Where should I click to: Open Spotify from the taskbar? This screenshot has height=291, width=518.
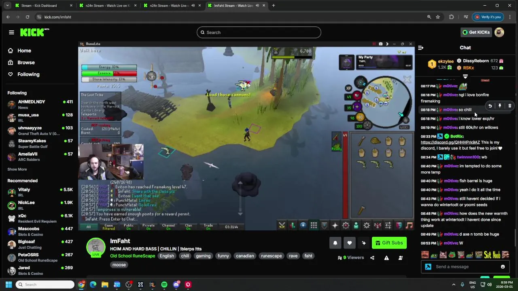pyautogui.click(x=164, y=285)
